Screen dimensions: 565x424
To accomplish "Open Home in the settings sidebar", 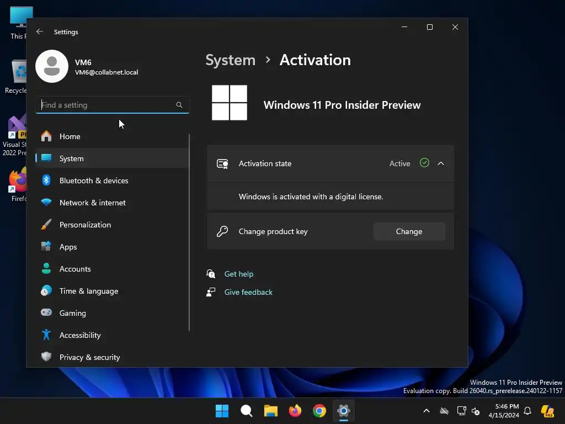I will 112,136.
